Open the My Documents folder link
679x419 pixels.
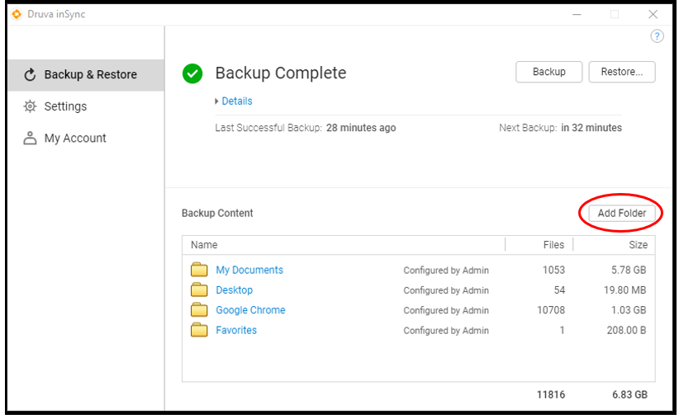click(249, 270)
